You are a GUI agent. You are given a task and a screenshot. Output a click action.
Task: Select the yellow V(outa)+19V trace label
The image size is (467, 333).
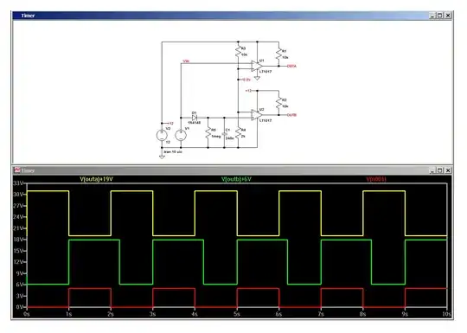coord(96,179)
